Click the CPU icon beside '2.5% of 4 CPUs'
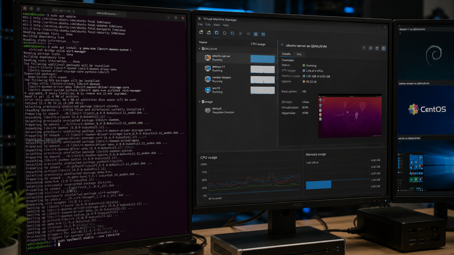The width and height of the screenshot is (454, 255). [x=304, y=71]
